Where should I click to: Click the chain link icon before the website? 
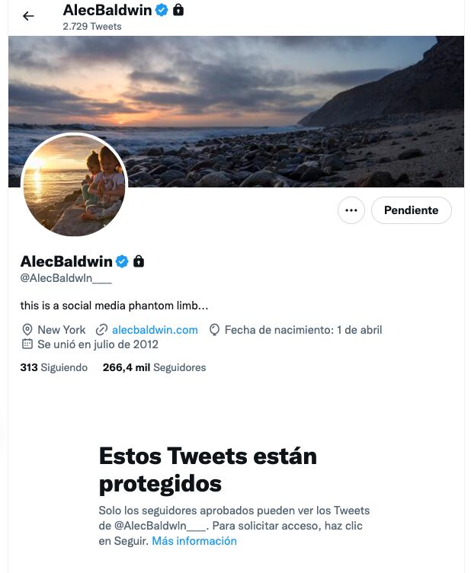pos(101,330)
